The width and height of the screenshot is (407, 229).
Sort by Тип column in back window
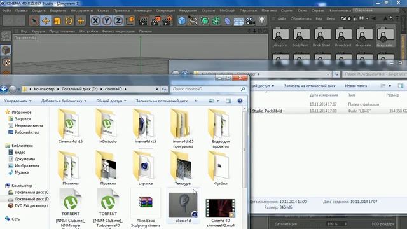[352, 95]
